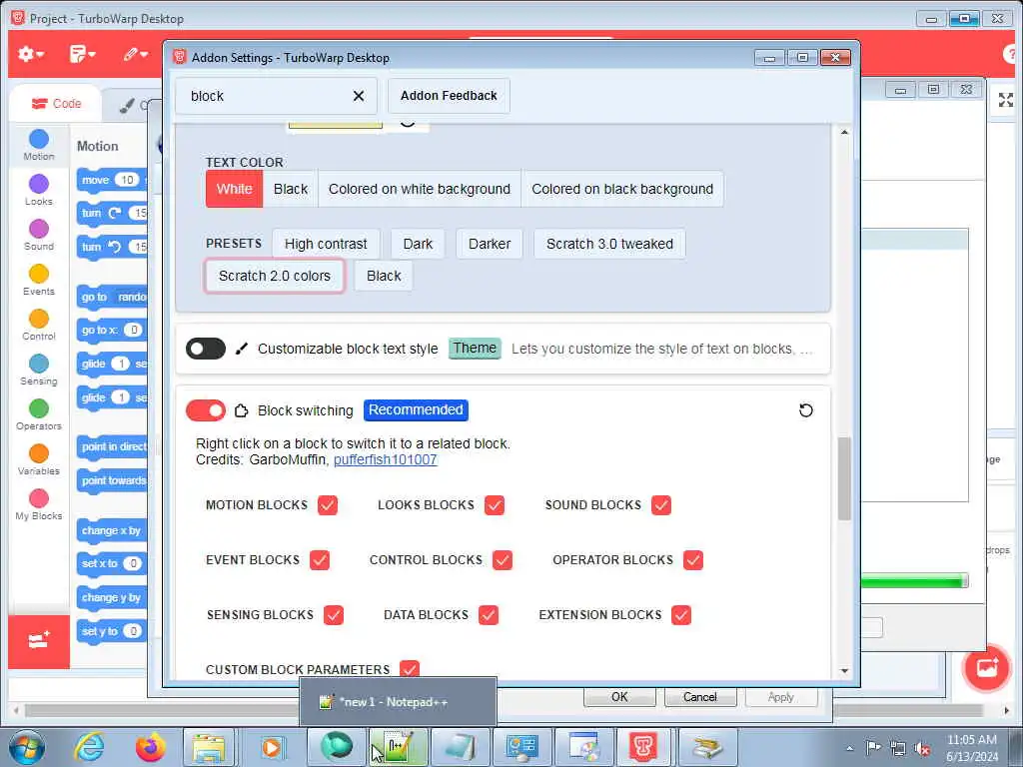Screen dimensions: 1023x767
Task: Click the green progress bar in background window
Action: tap(913, 580)
